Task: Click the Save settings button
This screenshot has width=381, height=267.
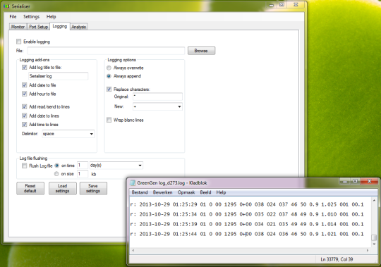Action: pyautogui.click(x=93, y=188)
